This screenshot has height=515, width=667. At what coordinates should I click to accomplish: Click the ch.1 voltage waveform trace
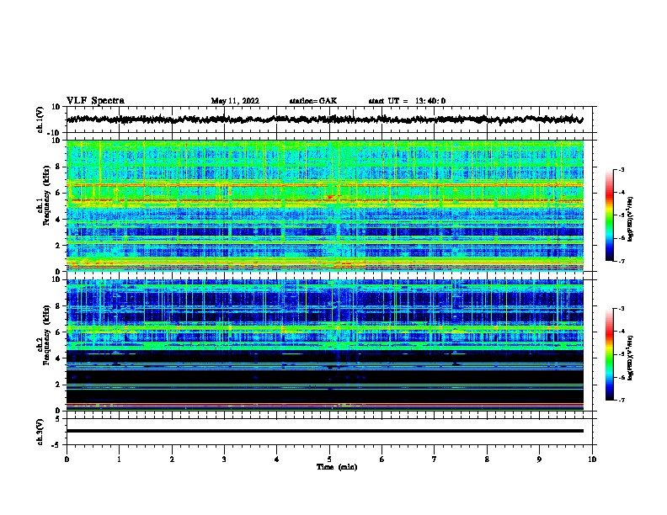pos(324,119)
